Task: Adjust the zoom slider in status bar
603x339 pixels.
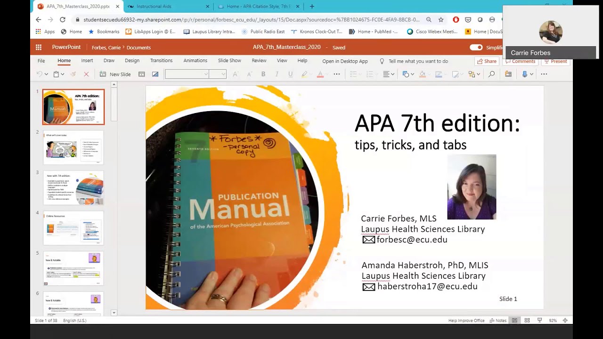Action: (x=553, y=320)
